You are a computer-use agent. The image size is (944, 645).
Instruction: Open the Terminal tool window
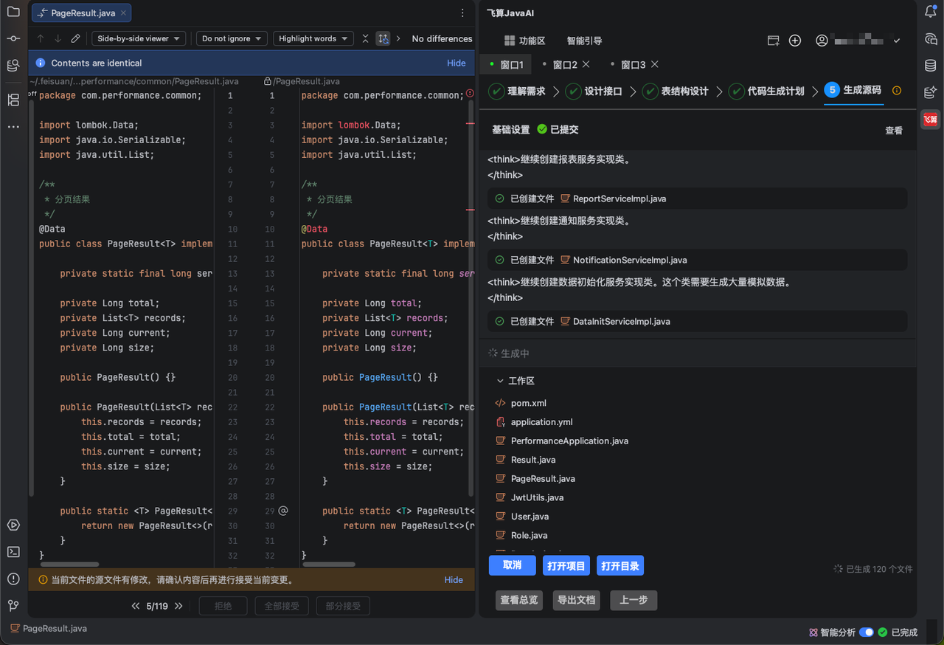click(13, 552)
